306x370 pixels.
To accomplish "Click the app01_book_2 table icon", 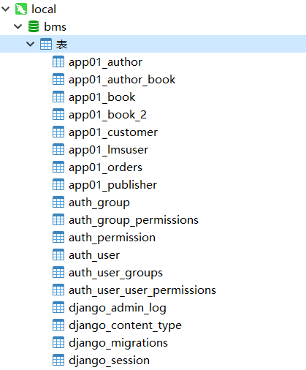I will tap(58, 114).
